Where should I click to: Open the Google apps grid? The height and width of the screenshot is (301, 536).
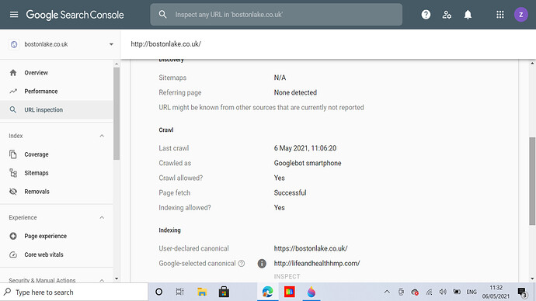click(500, 15)
